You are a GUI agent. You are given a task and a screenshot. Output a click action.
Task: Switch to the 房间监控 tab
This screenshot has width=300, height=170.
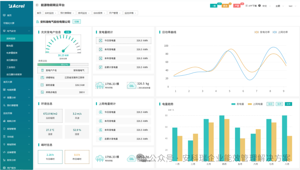coord(84,13)
